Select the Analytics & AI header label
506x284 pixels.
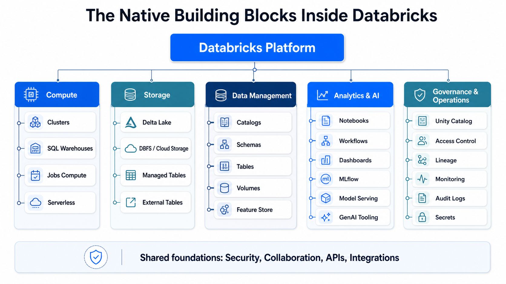pos(356,96)
